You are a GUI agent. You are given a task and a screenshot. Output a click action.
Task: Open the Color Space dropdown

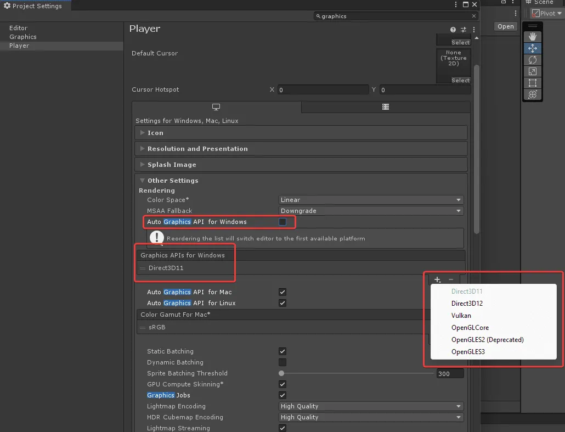point(371,200)
